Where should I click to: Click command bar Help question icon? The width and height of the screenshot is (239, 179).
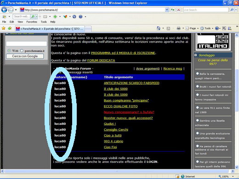click(x=217, y=28)
